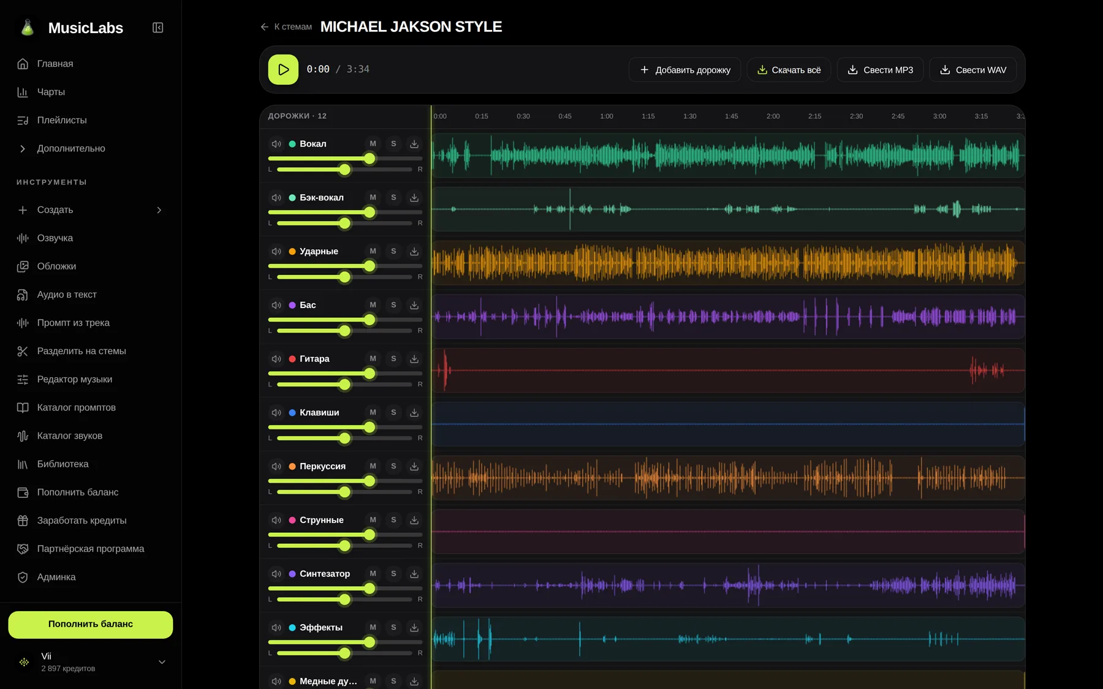Image resolution: width=1103 pixels, height=689 pixels.
Task: Open Редактор музыки
Action: [91, 380]
